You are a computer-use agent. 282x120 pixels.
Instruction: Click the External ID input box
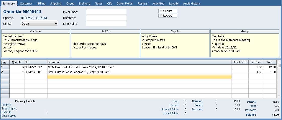click(106, 24)
